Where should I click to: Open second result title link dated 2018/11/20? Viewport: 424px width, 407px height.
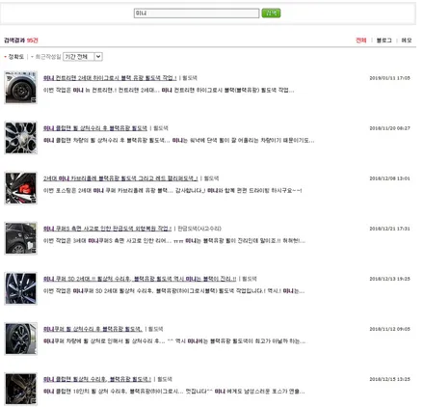pos(95,128)
